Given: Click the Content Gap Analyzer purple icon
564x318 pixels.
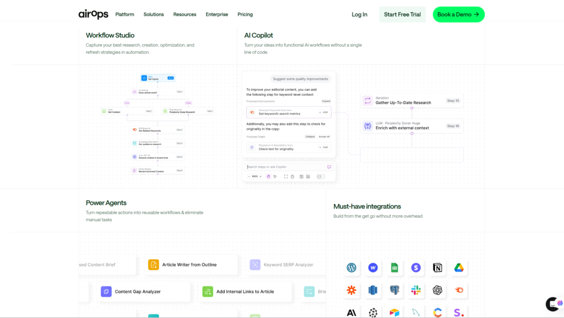Looking at the screenshot, I should point(106,292).
